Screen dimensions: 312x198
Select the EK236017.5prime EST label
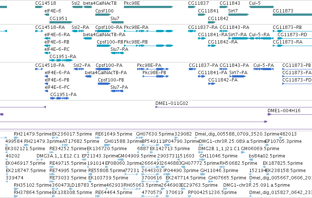(x=72, y=134)
